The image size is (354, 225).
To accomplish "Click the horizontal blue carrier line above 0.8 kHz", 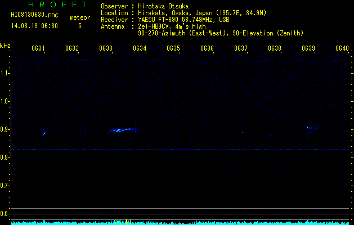I will (180, 150).
